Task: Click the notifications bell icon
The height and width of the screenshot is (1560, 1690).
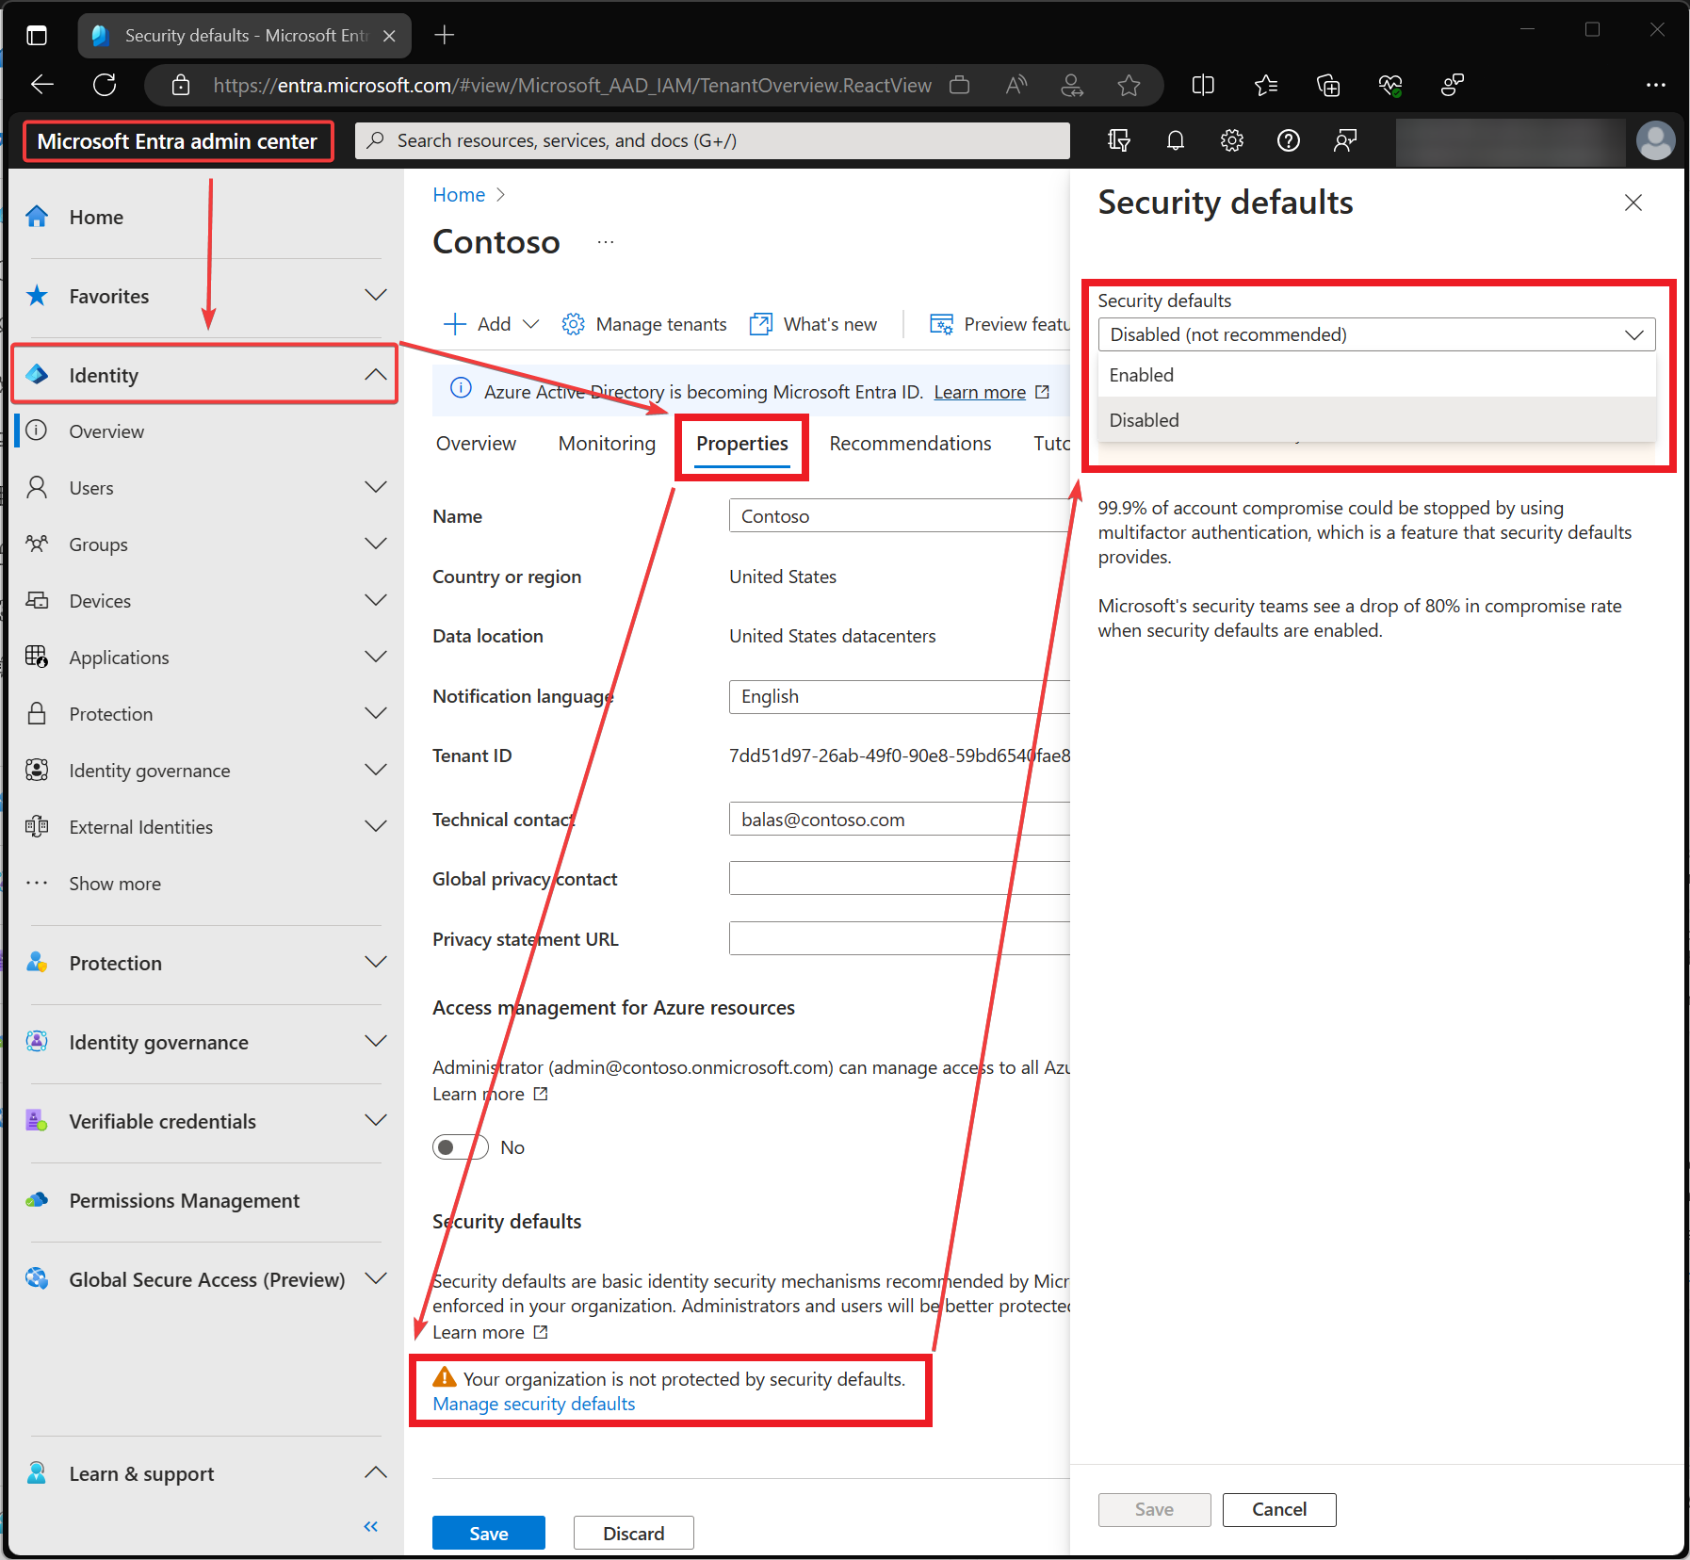Action: point(1175,141)
